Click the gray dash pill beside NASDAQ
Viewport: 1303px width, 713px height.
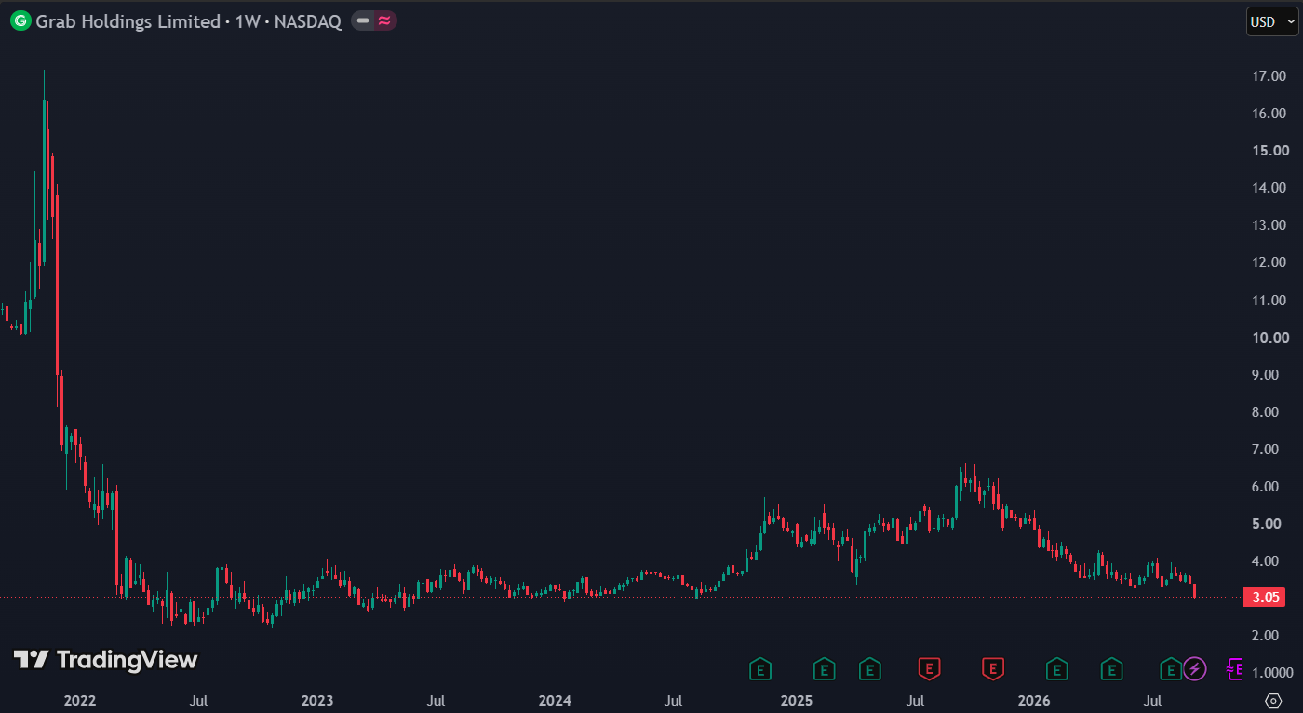pos(363,21)
